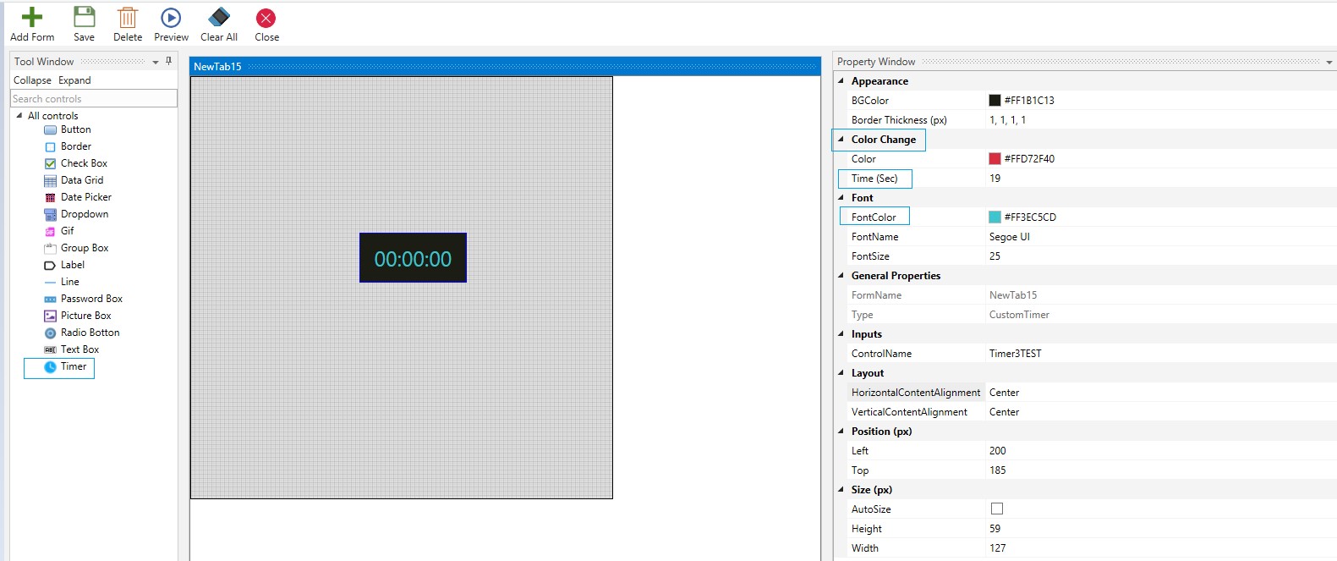
Task: Select the Picture Box control
Action: (x=85, y=316)
